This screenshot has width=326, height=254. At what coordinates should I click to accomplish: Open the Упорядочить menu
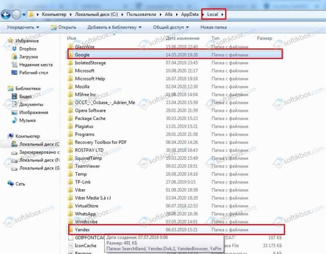click(23, 27)
